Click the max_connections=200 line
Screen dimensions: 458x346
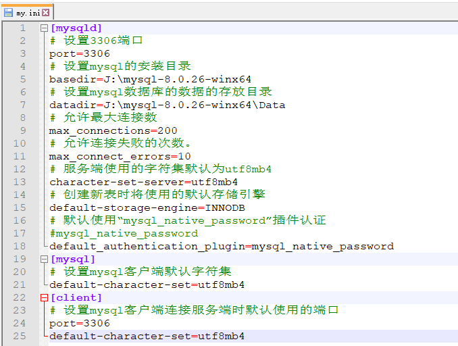click(x=113, y=131)
